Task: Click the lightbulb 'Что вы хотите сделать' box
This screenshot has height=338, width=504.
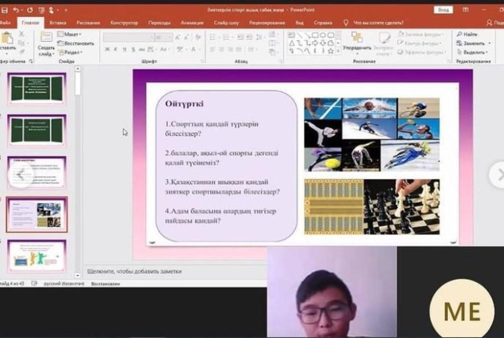Action: (374, 23)
